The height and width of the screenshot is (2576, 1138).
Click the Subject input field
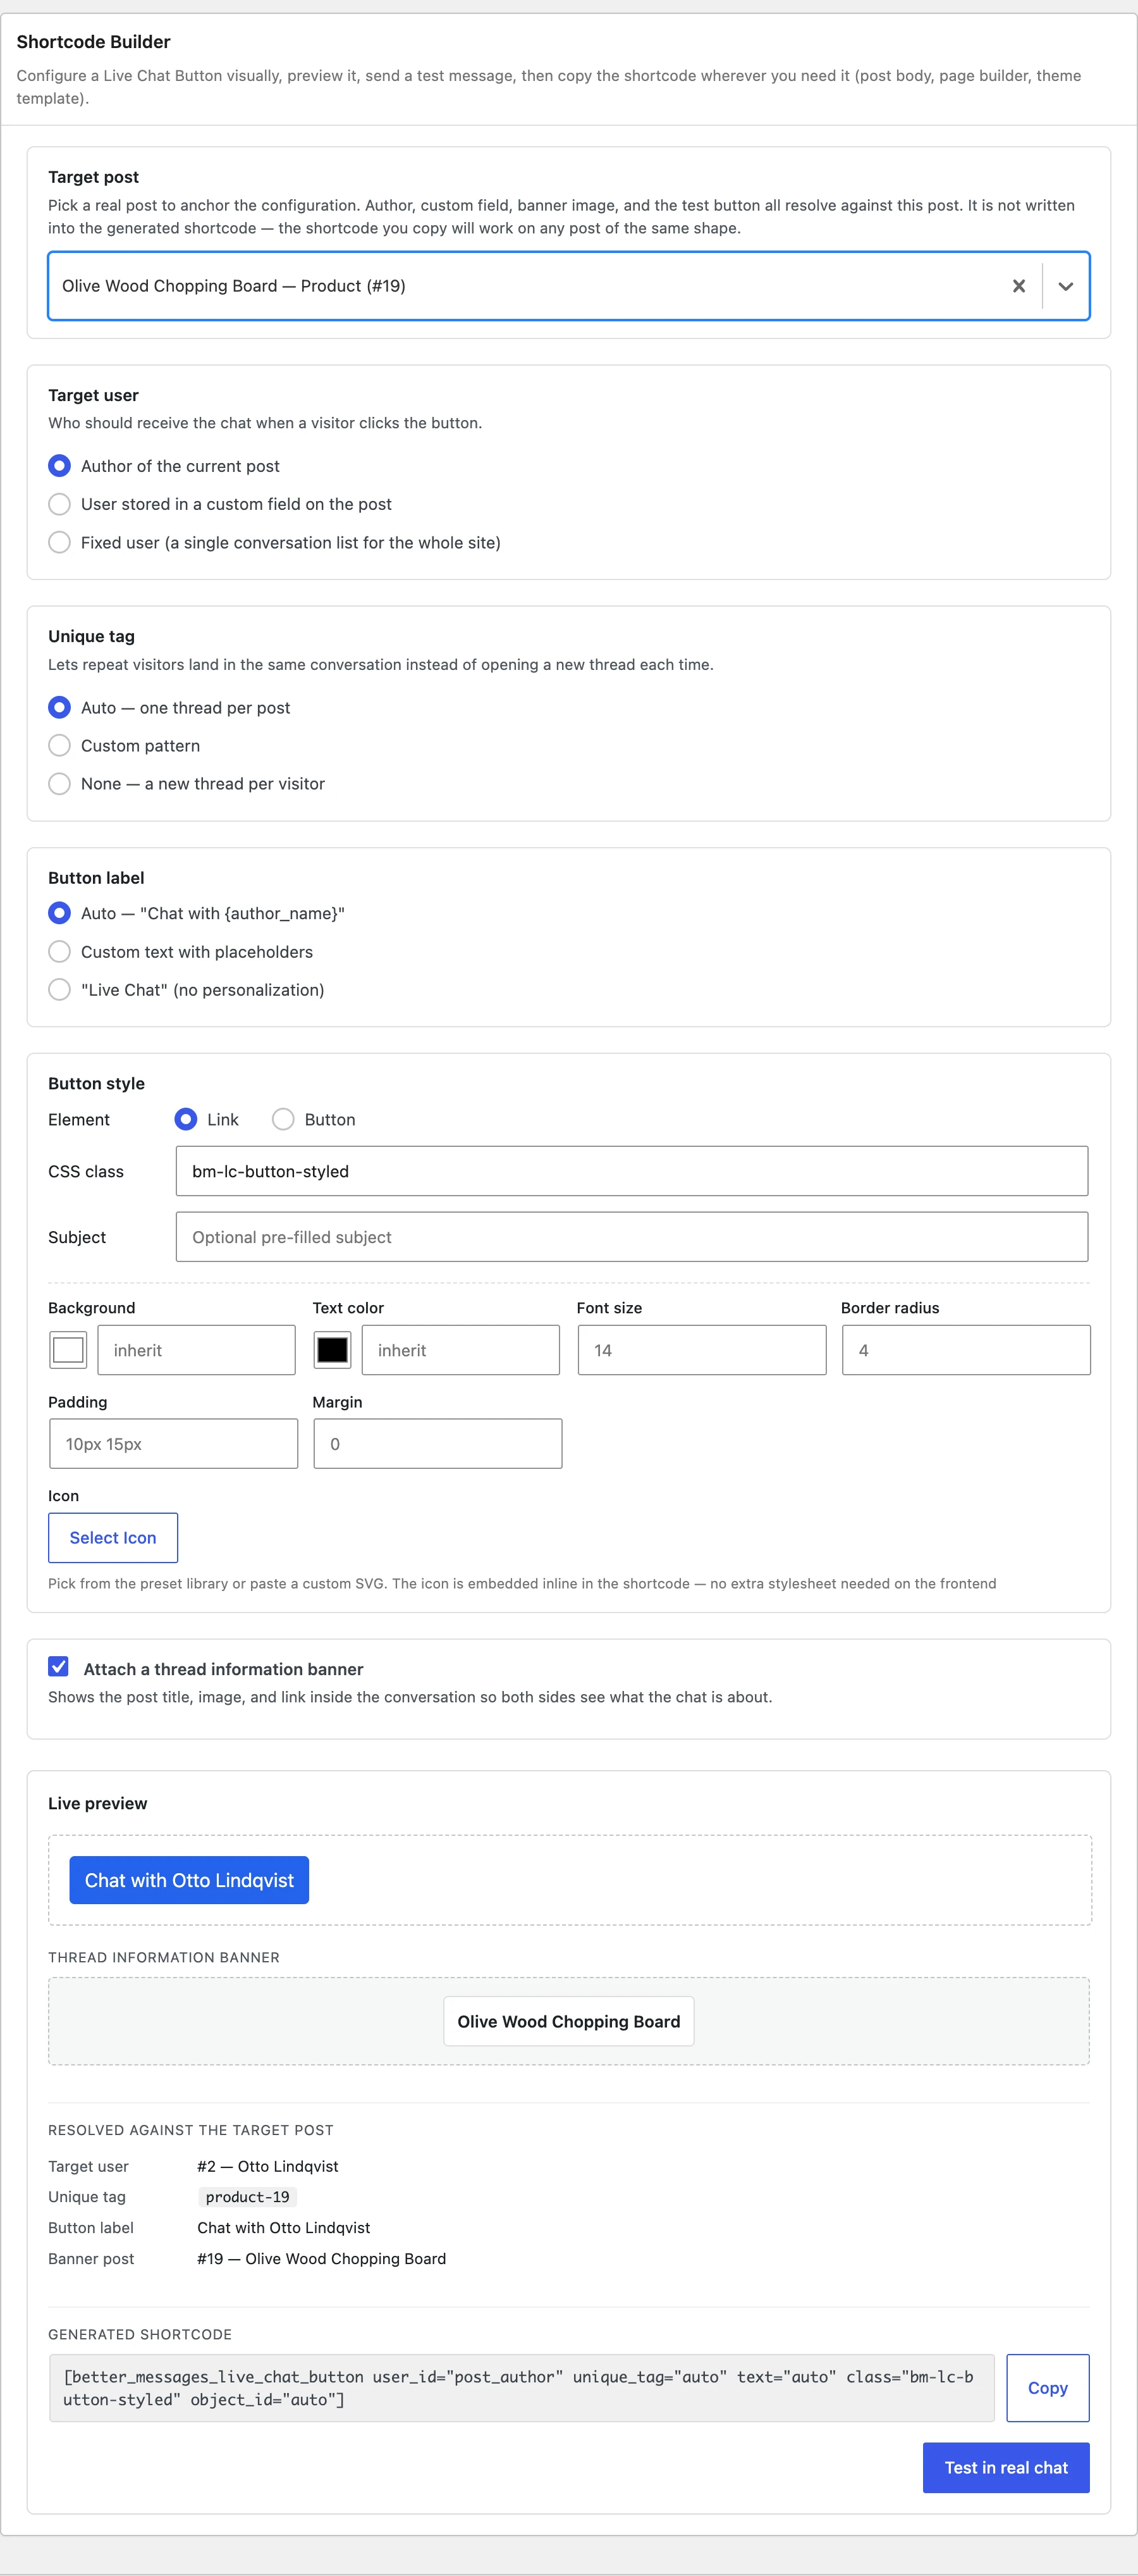632,1237
